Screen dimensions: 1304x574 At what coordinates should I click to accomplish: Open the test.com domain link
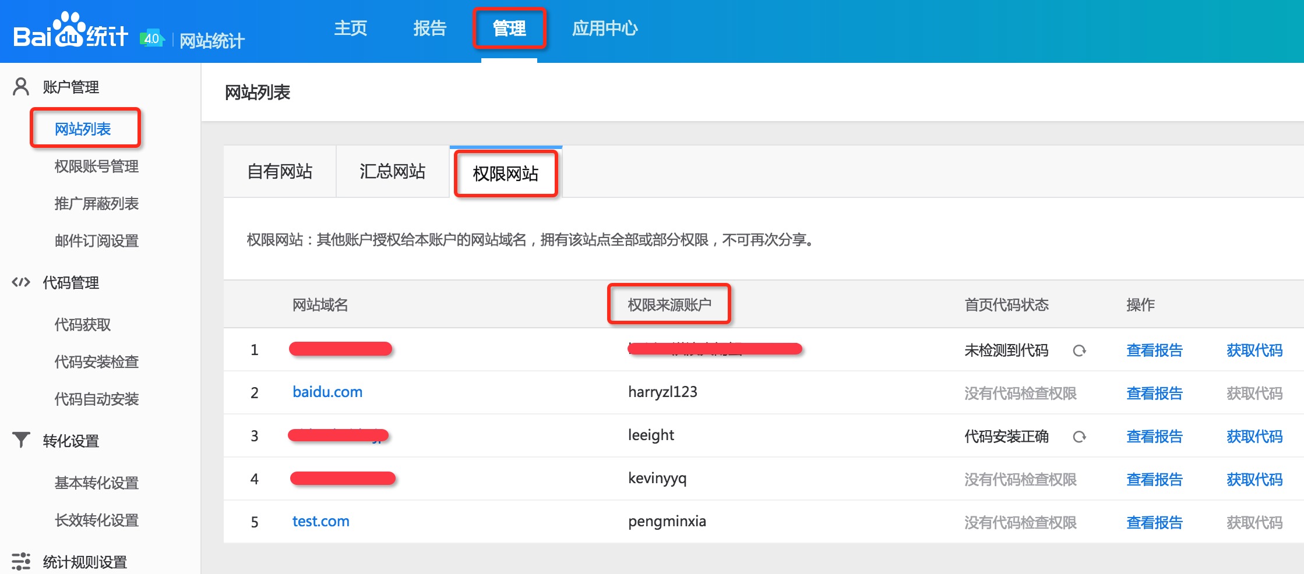click(320, 522)
